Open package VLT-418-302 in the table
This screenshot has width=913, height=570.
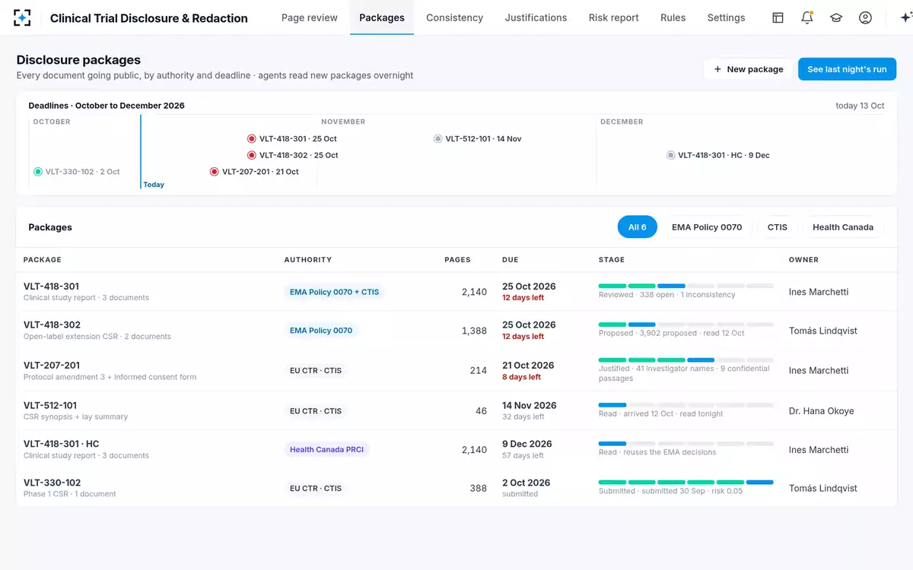[52, 325]
